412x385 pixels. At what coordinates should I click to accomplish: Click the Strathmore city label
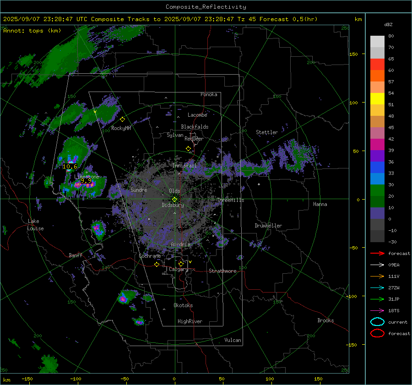click(222, 271)
